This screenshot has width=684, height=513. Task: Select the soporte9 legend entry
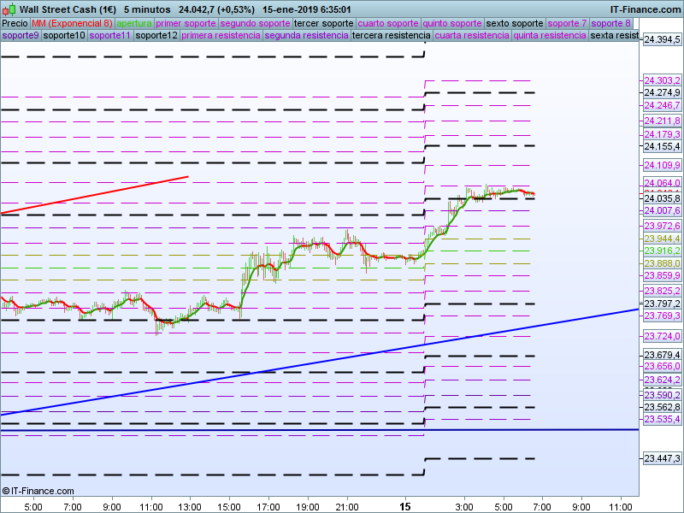[21, 35]
